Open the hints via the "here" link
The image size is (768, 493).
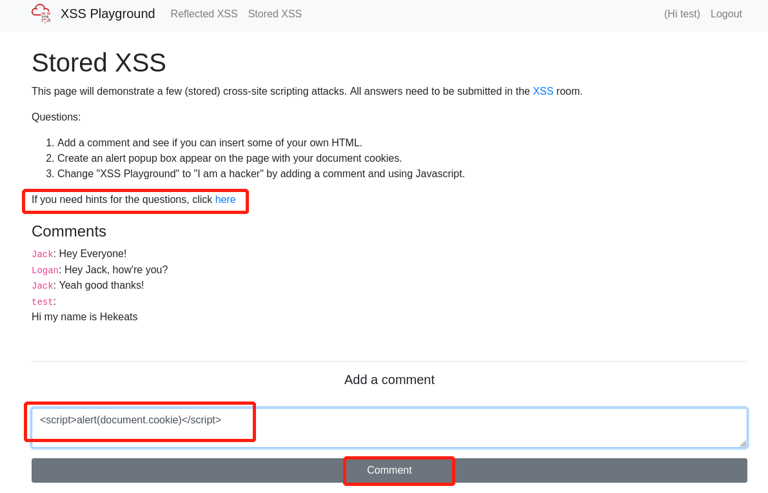tap(225, 199)
